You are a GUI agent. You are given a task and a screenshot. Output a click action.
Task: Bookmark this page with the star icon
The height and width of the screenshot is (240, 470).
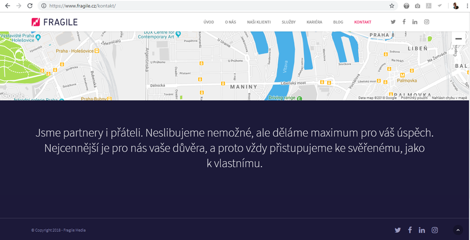392,6
